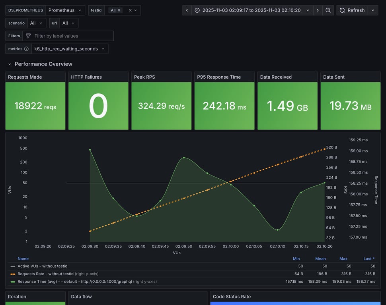The width and height of the screenshot is (386, 305).
Task: Click the info icon beside metrics label
Action: click(26, 49)
